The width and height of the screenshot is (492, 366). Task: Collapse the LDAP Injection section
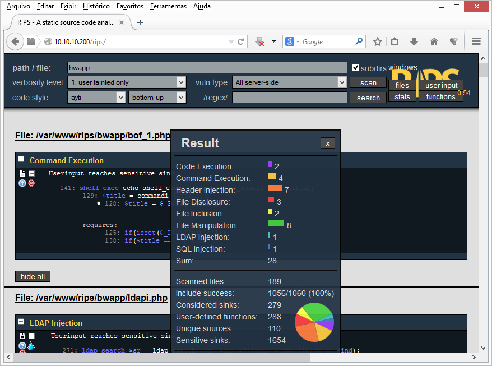click(21, 321)
